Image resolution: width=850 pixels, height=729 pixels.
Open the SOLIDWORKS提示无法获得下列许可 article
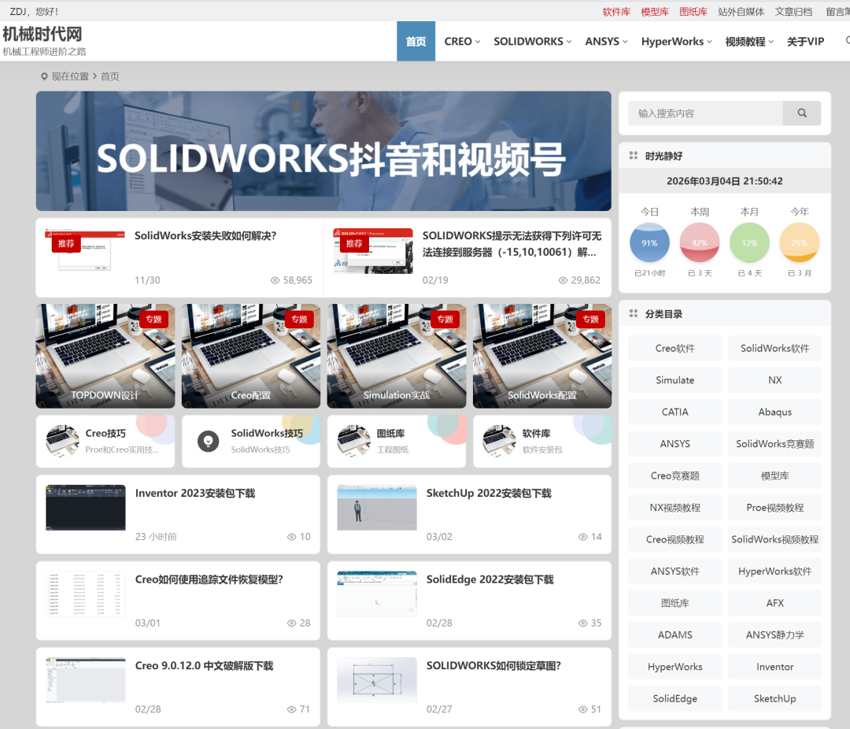coord(512,243)
